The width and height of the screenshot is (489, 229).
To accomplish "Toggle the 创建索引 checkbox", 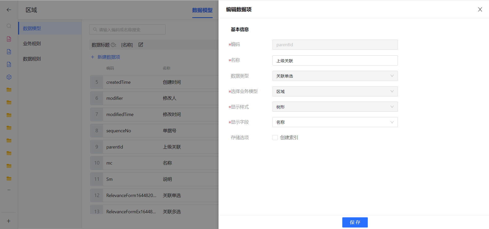I will click(x=275, y=138).
